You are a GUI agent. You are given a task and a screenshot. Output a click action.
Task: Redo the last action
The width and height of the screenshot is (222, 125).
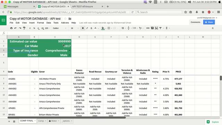point(20,28)
